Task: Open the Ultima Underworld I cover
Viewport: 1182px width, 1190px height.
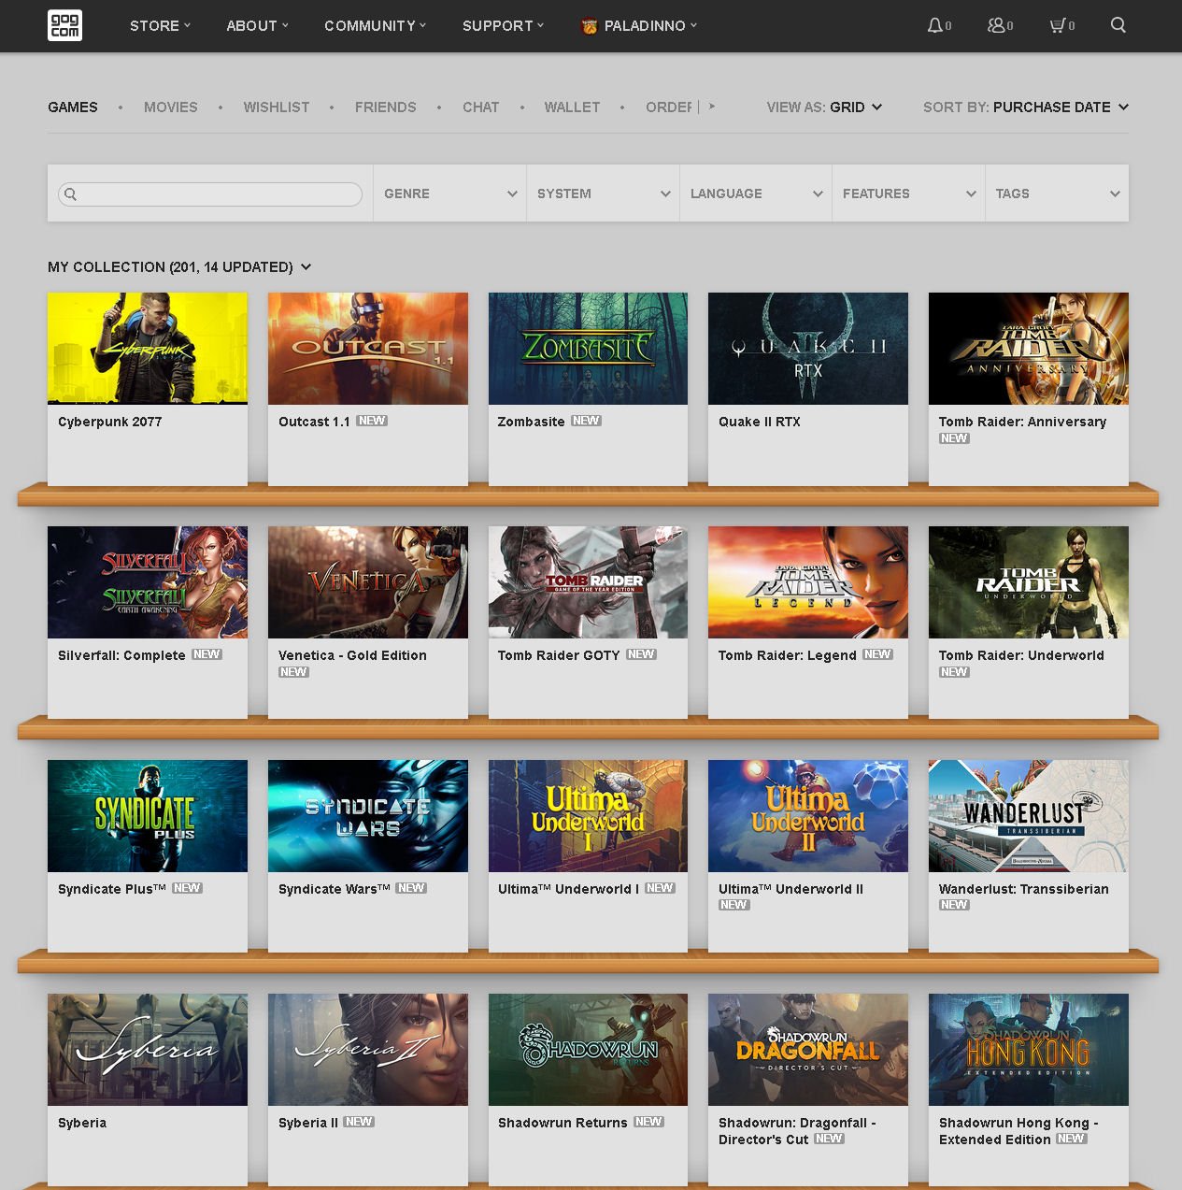Action: 588,816
